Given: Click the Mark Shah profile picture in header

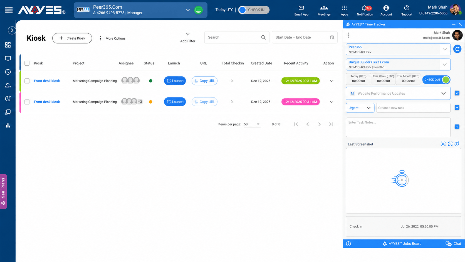Looking at the screenshot, I should [x=455, y=10].
